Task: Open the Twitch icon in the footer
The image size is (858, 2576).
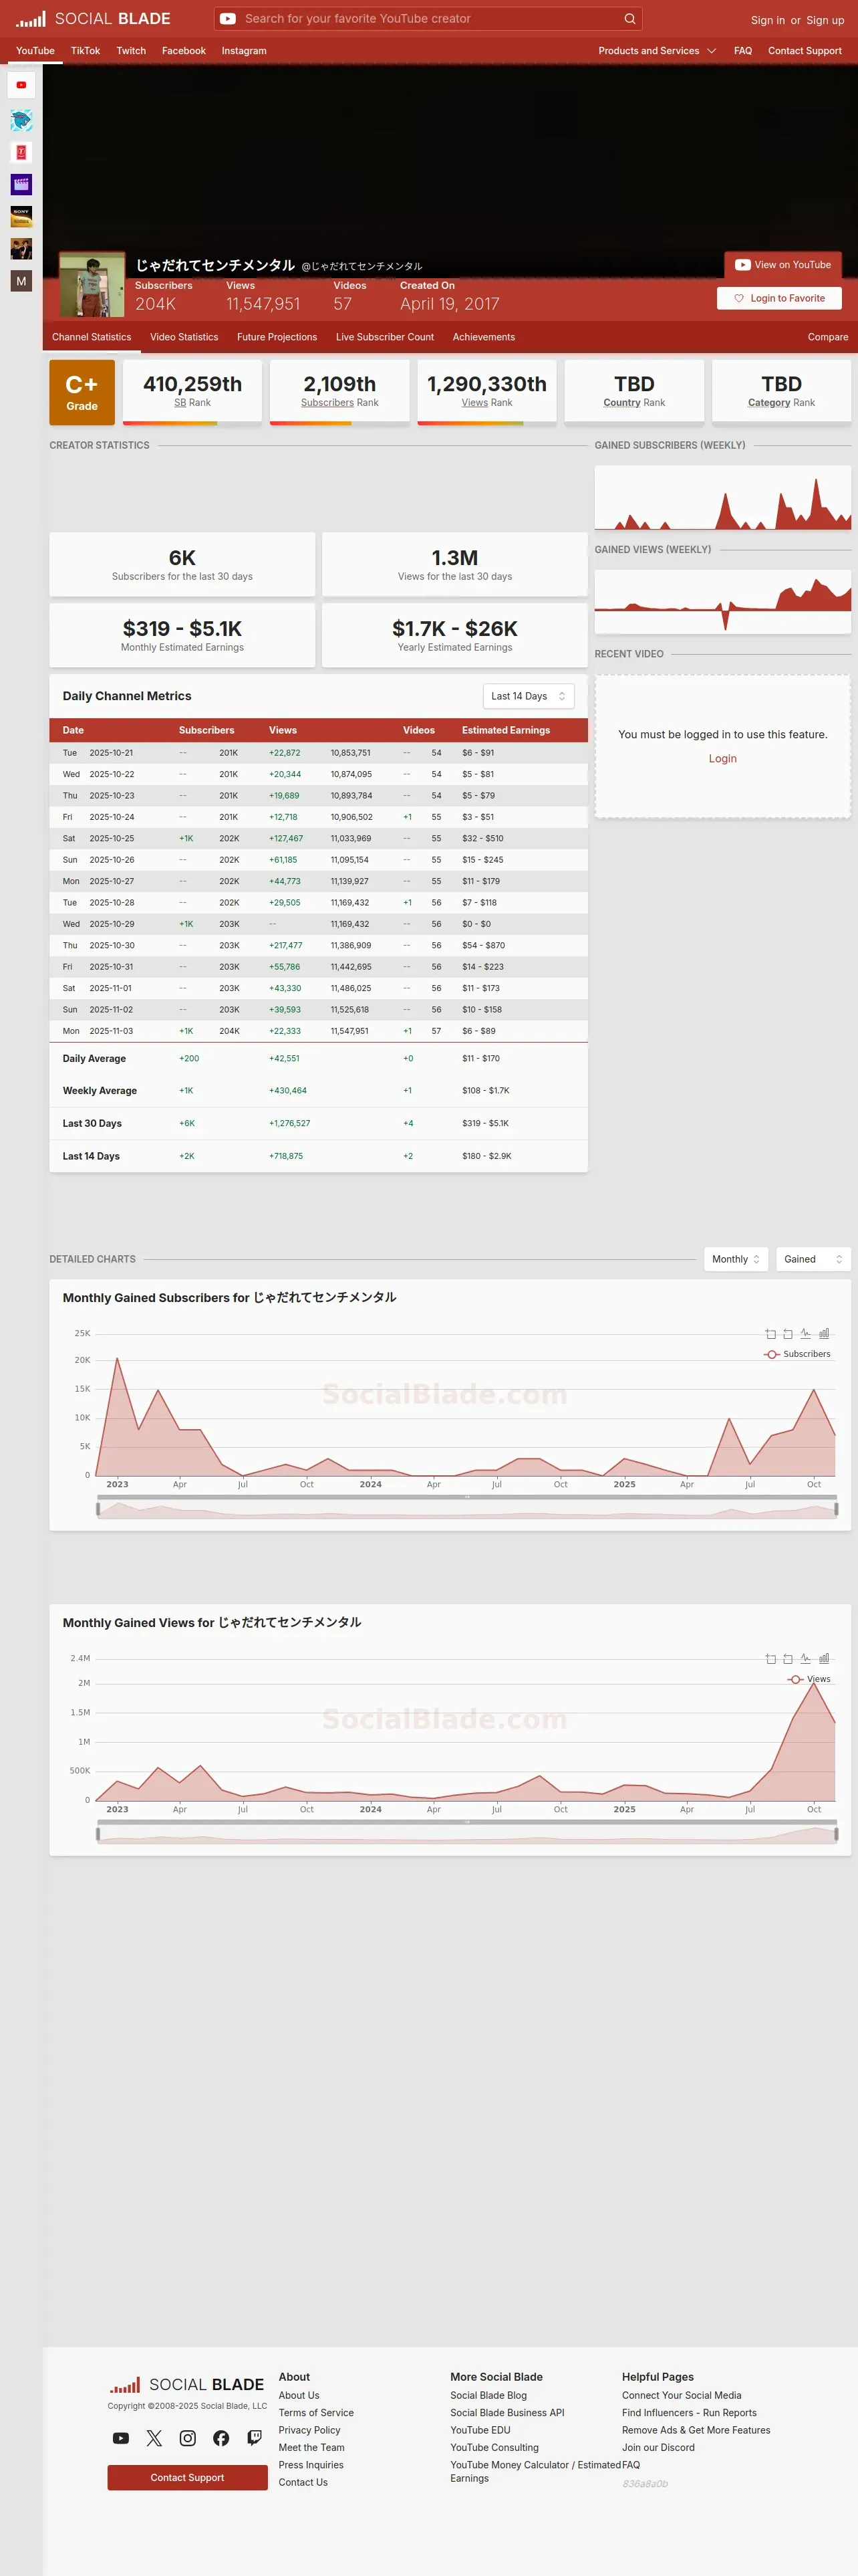Action: 255,2438
